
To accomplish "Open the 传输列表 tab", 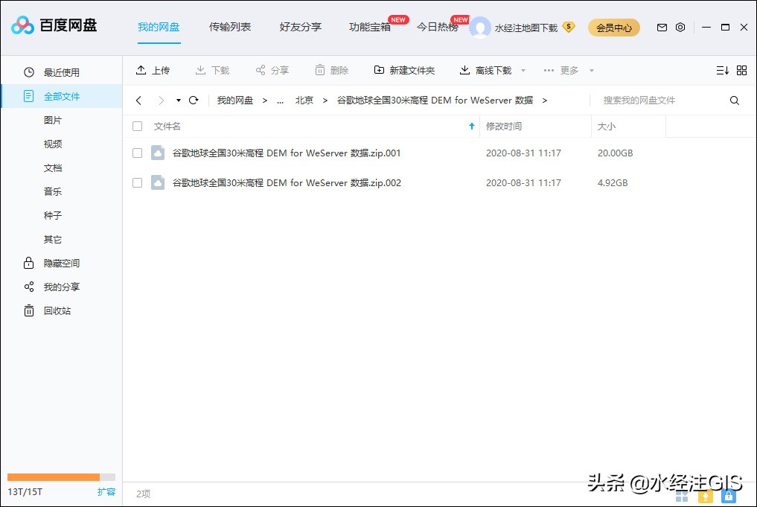I will point(230,27).
